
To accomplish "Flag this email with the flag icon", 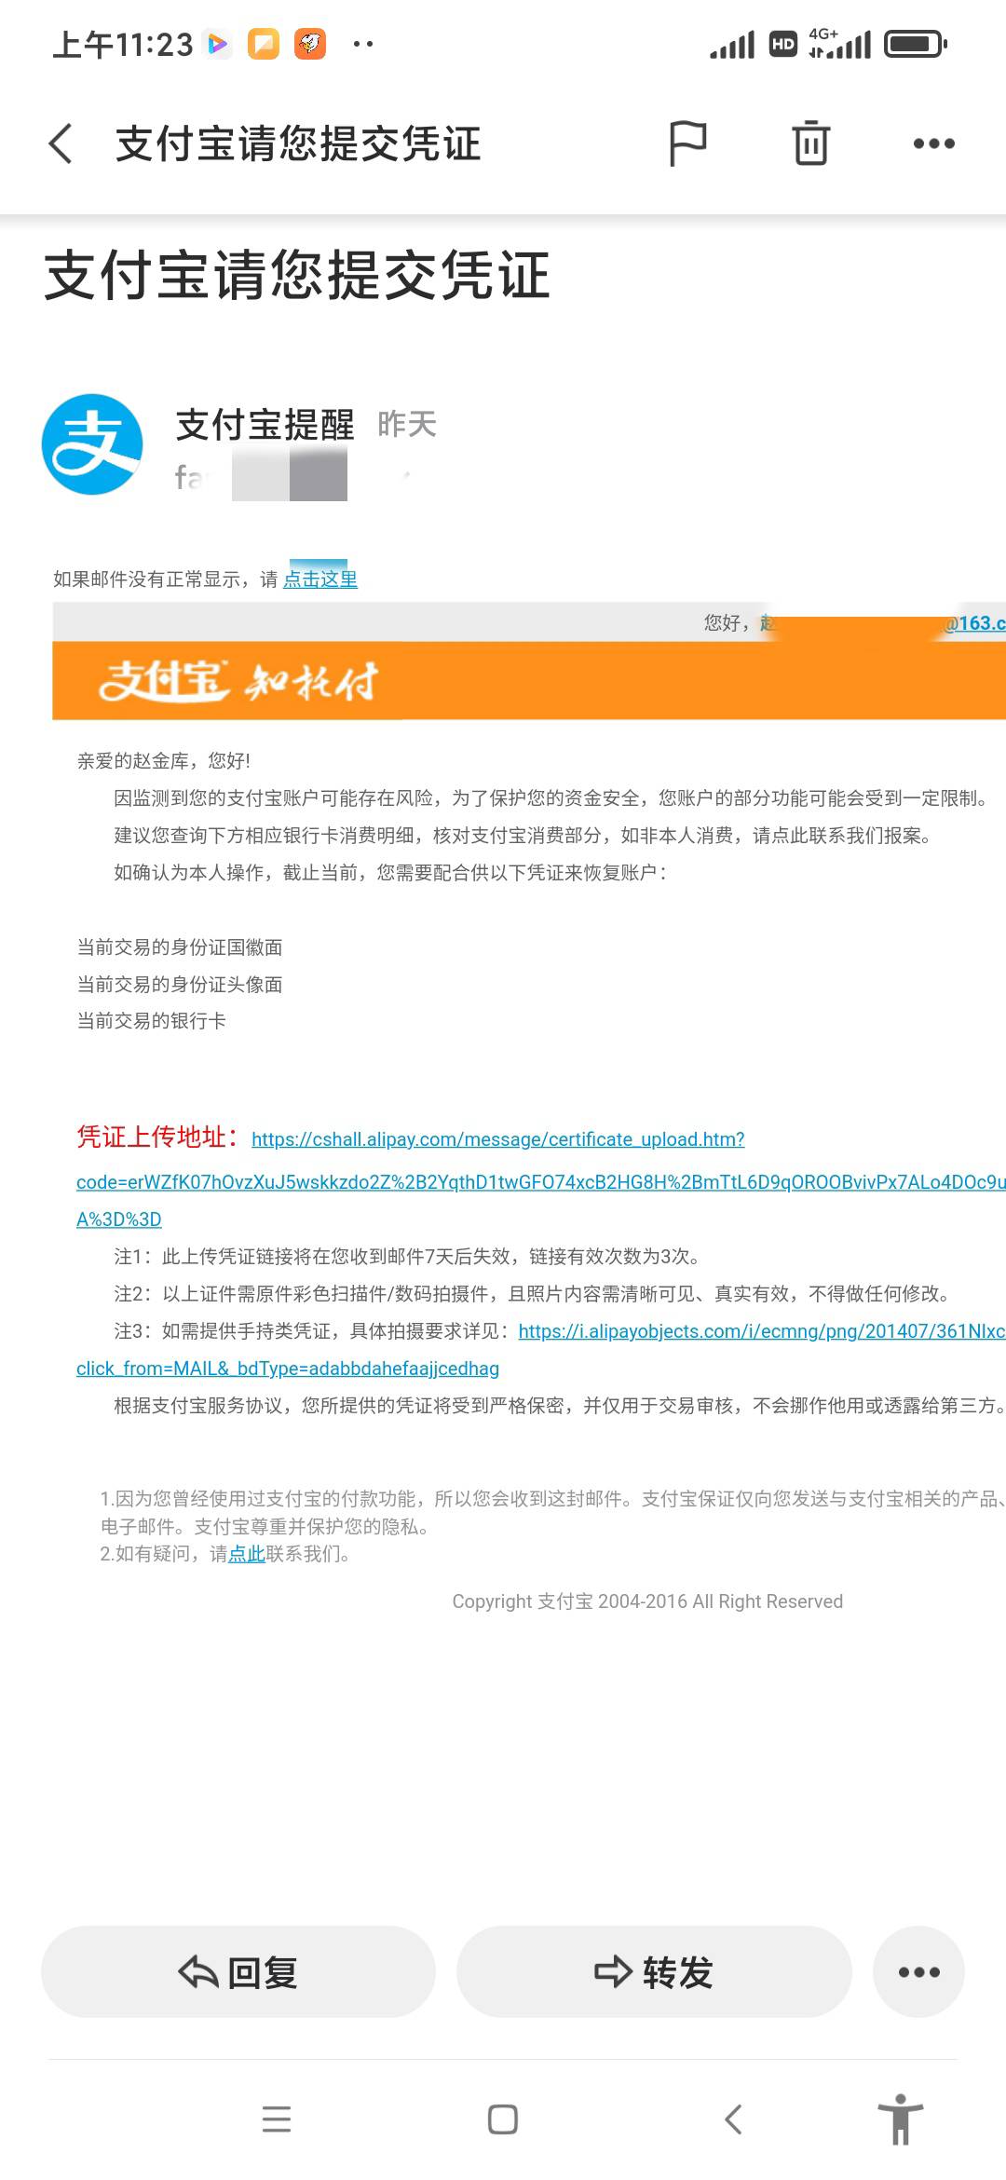I will tap(688, 143).
